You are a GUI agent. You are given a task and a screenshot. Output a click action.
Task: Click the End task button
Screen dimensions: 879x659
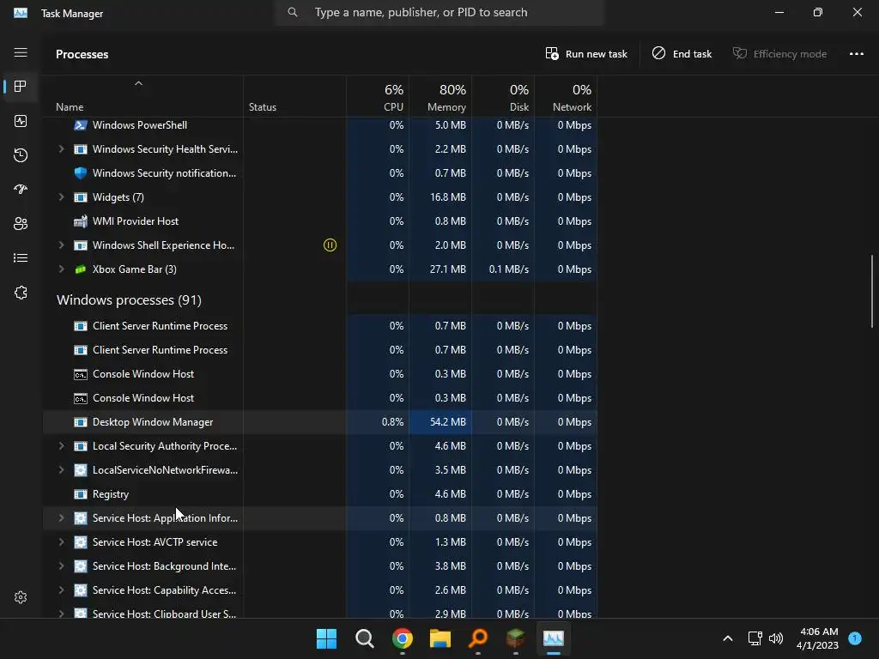pyautogui.click(x=682, y=54)
